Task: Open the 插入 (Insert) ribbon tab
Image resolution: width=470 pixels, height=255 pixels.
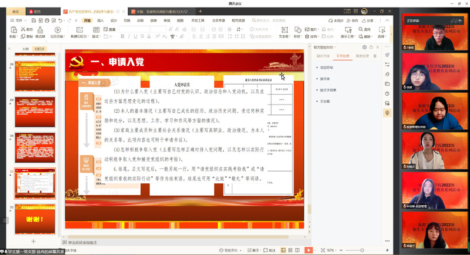Action: coord(101,20)
